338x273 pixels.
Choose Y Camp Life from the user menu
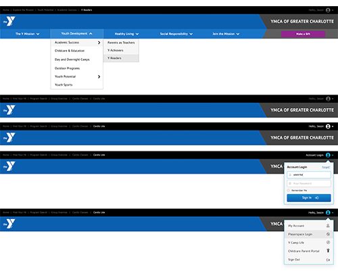309,243
